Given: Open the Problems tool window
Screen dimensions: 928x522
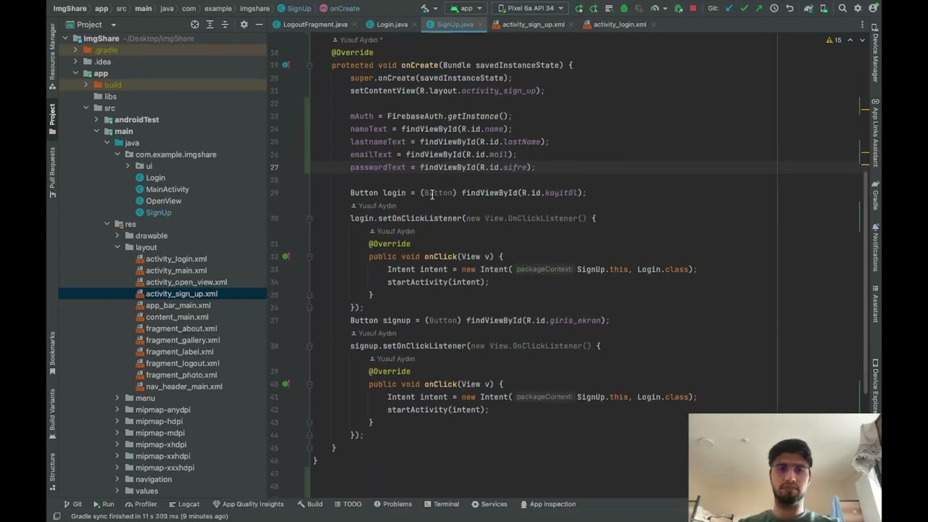Looking at the screenshot, I should (x=393, y=505).
